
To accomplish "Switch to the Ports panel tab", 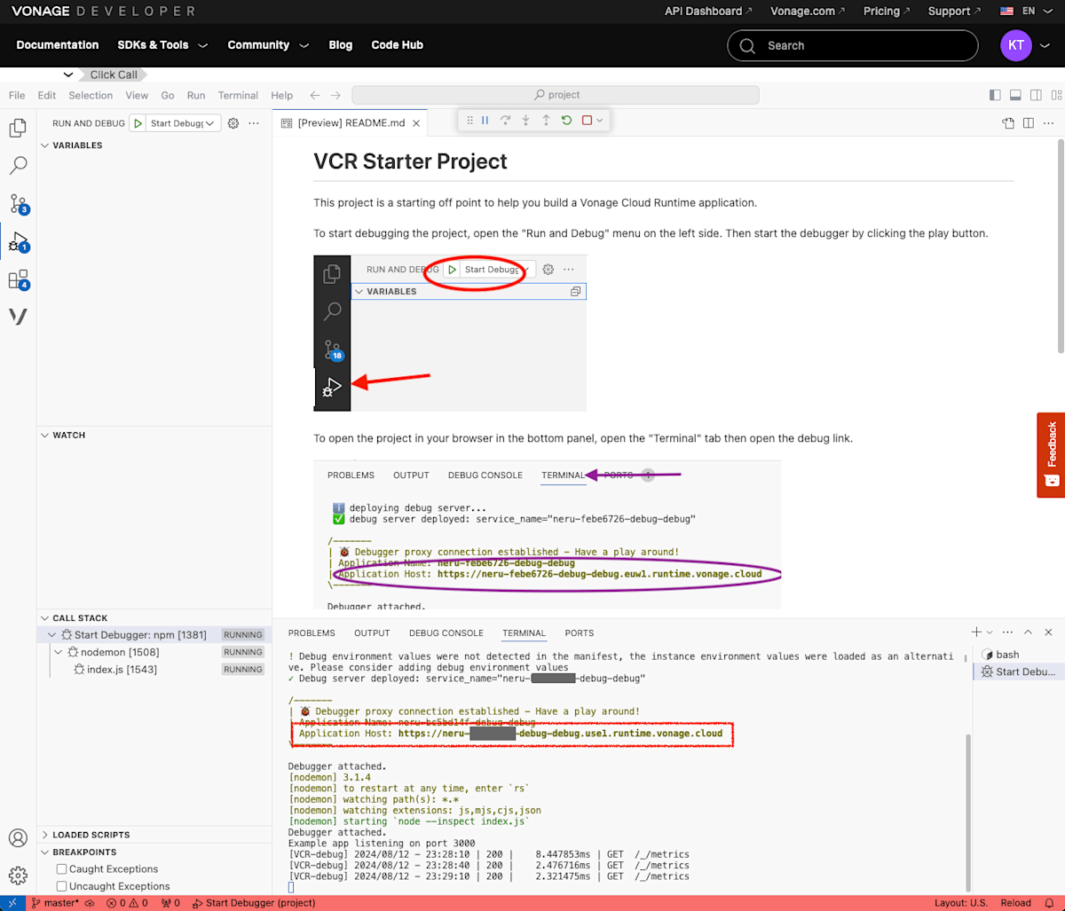I will point(580,633).
